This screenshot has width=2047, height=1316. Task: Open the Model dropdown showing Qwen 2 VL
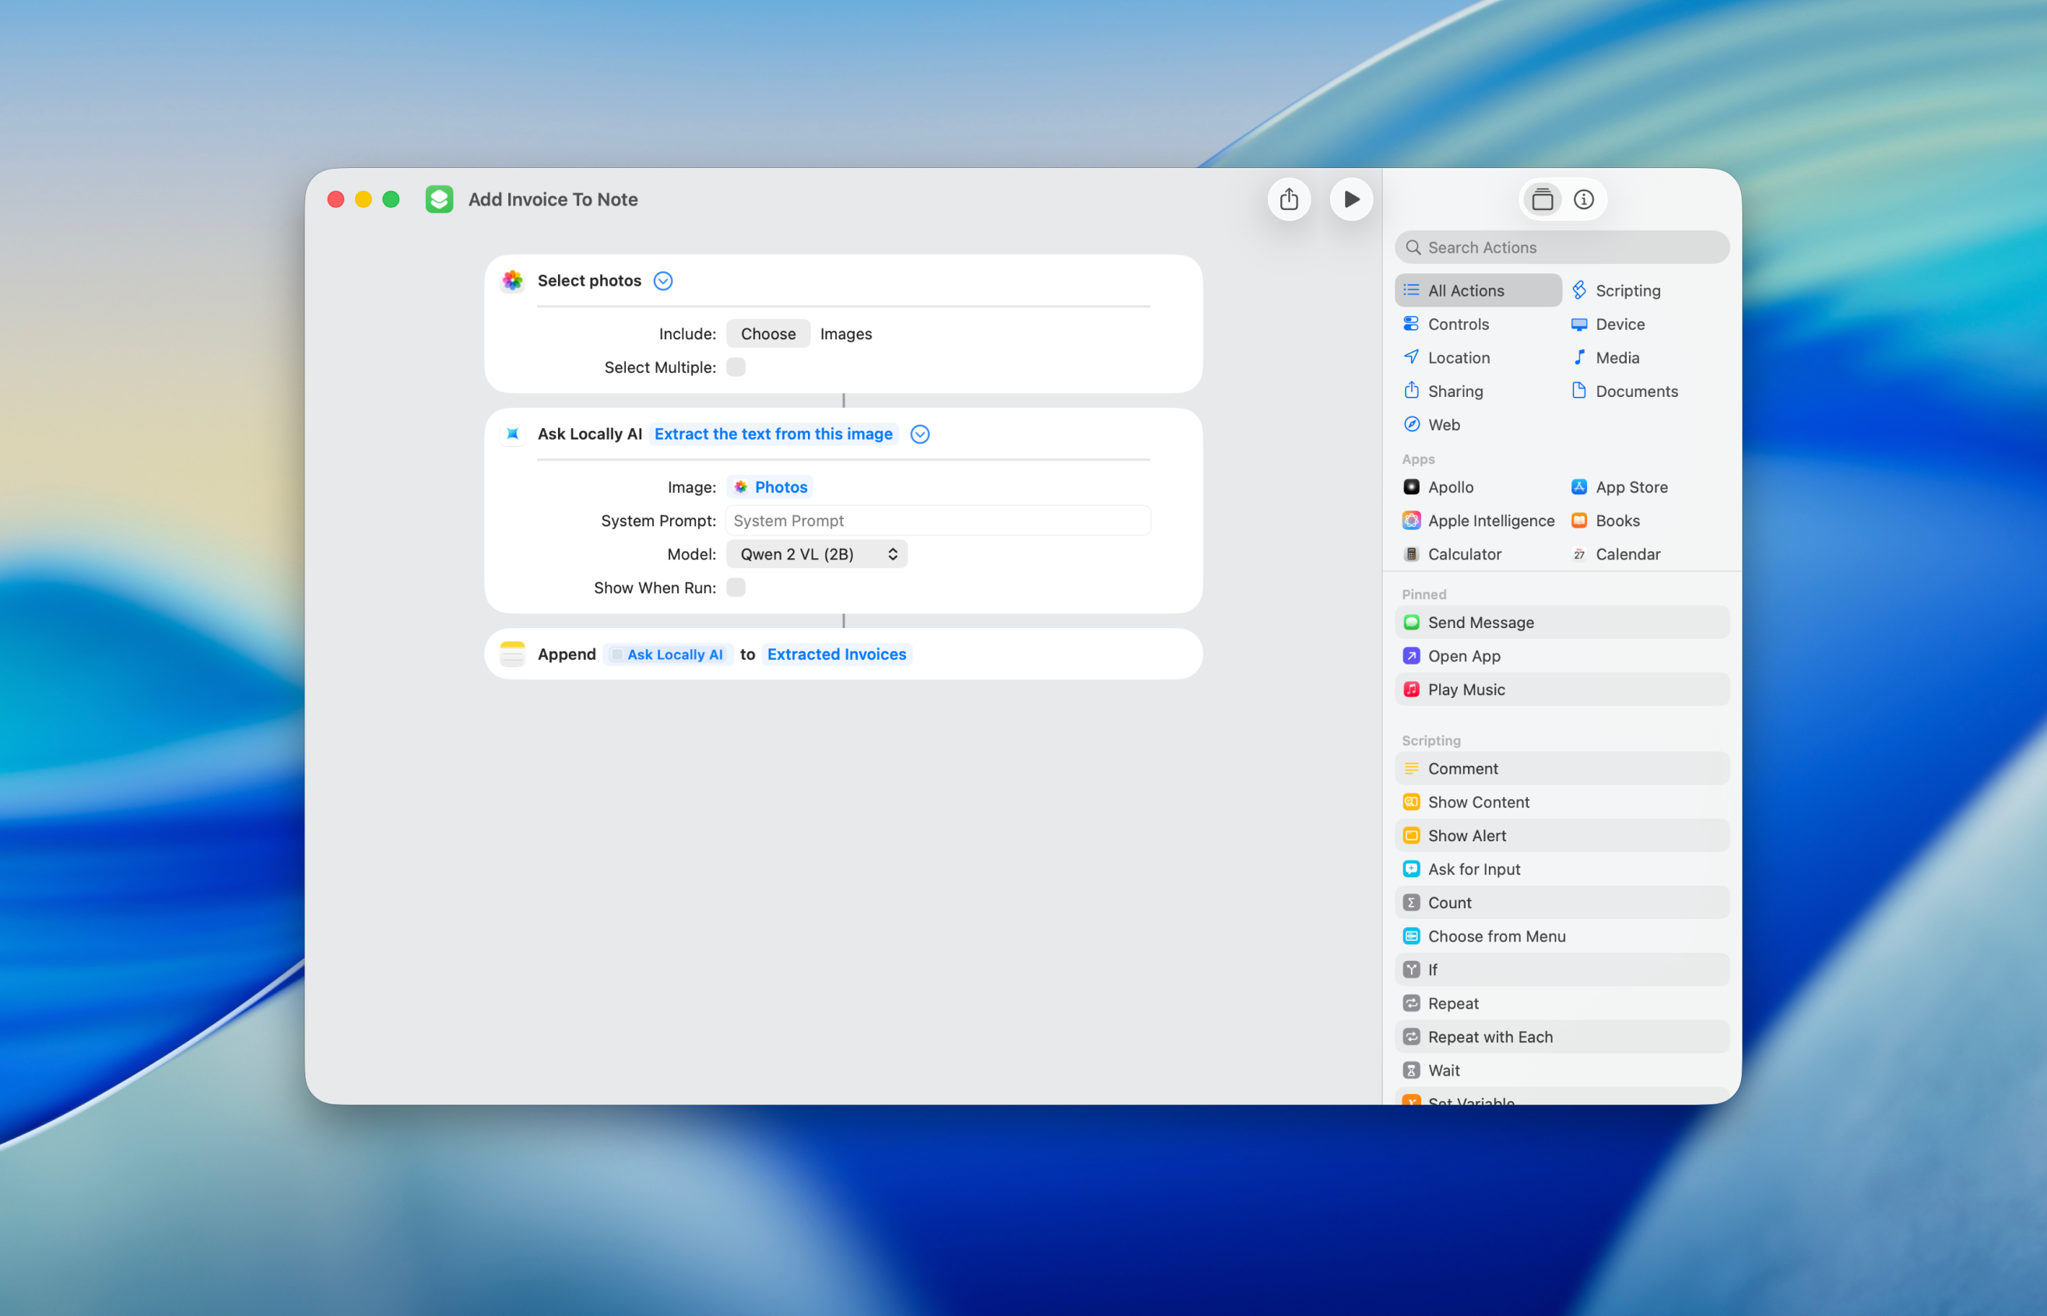click(816, 554)
